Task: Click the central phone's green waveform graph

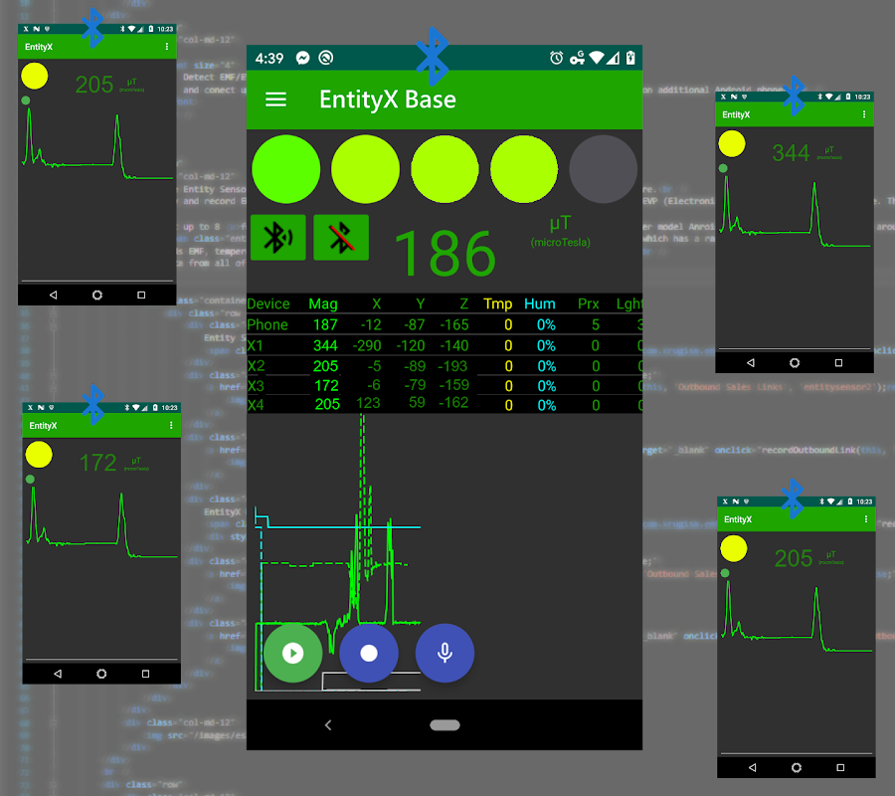Action: click(x=338, y=553)
